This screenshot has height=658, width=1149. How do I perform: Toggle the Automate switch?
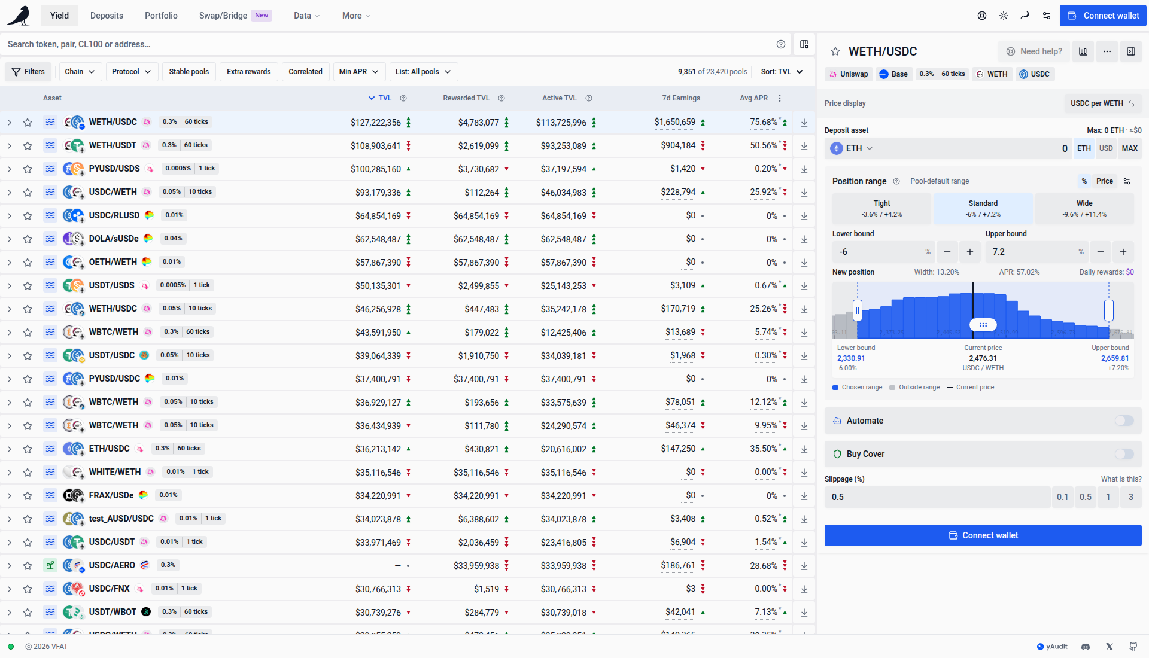tap(1124, 421)
